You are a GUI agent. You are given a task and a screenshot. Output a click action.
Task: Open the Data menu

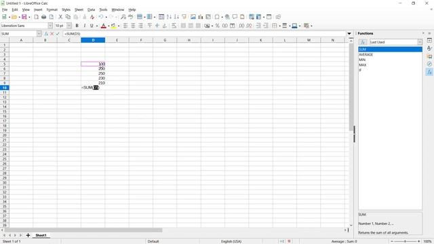(x=91, y=9)
